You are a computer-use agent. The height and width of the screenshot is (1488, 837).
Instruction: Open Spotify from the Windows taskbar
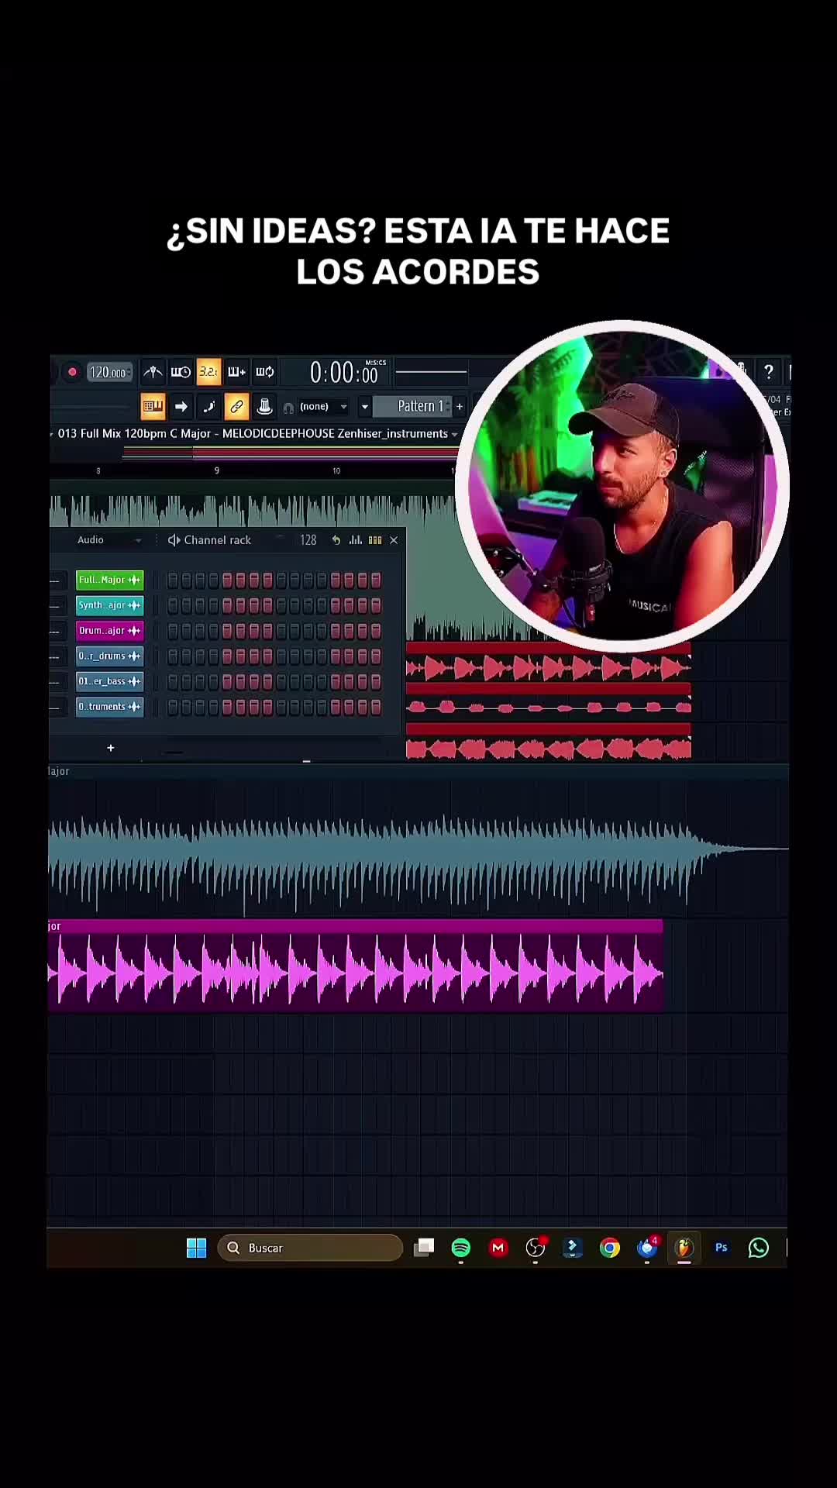[461, 1248]
